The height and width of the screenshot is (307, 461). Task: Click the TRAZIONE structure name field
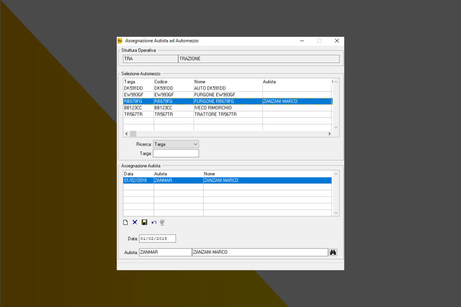click(259, 59)
